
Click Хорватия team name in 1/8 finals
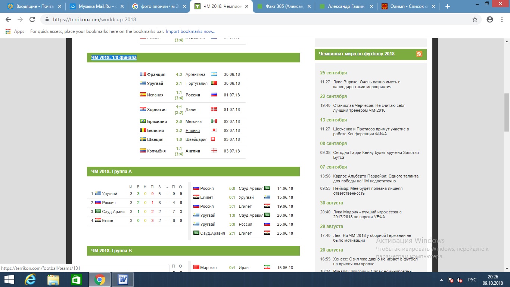[x=157, y=109]
